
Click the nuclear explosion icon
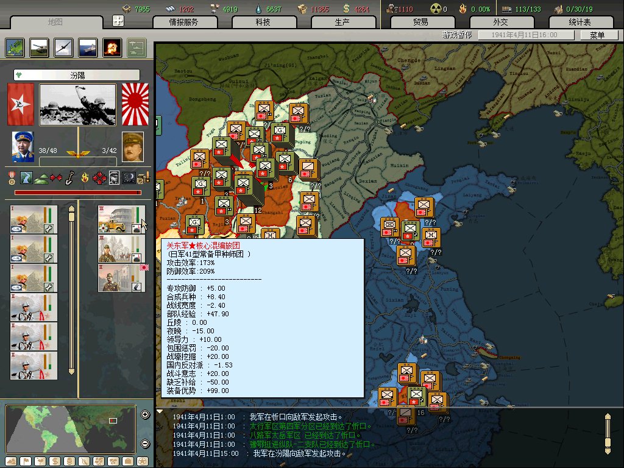[x=112, y=47]
